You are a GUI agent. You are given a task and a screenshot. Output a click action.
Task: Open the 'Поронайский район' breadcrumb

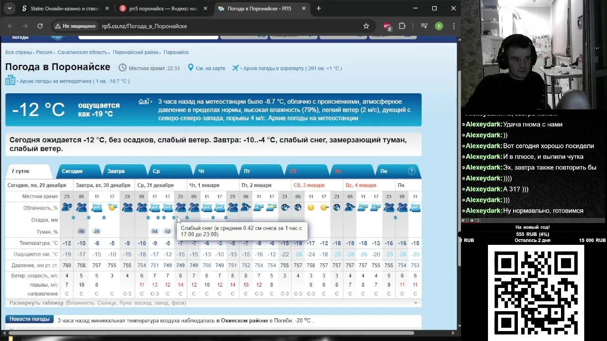[x=136, y=52]
